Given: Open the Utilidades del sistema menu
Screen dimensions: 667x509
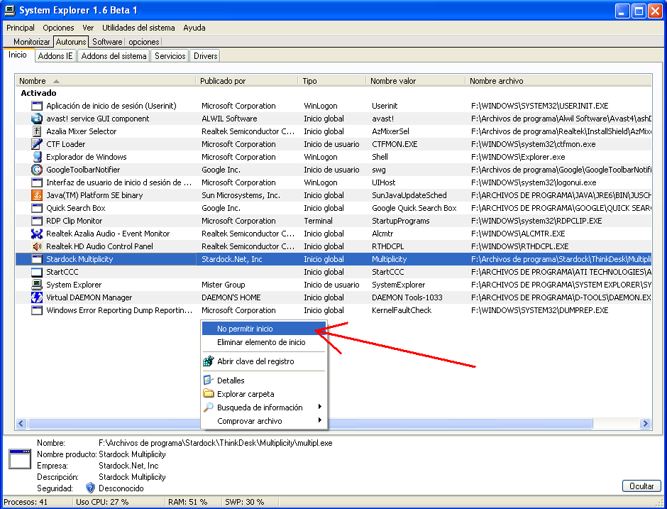Looking at the screenshot, I should coord(138,28).
